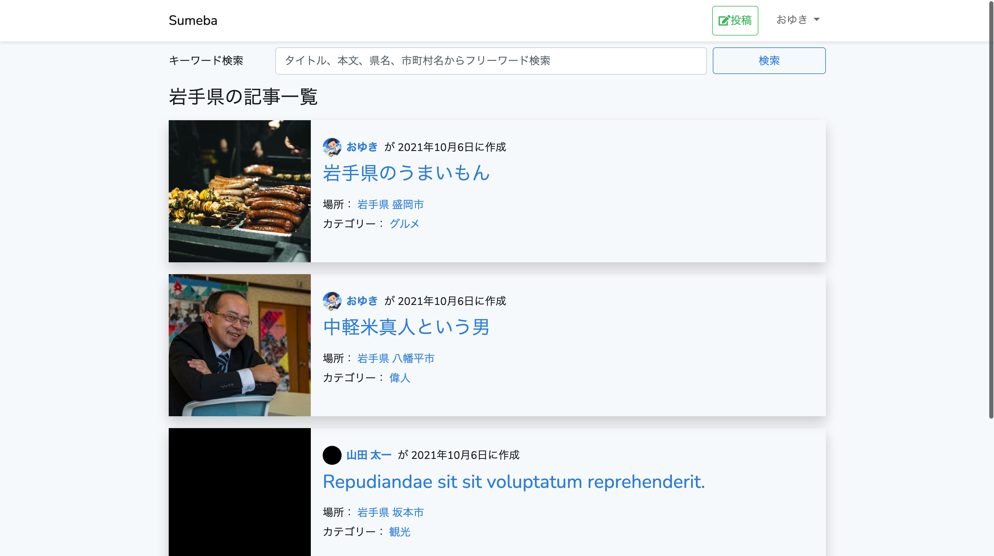Click the keyword search input field
This screenshot has height=556, width=994.
click(x=490, y=61)
